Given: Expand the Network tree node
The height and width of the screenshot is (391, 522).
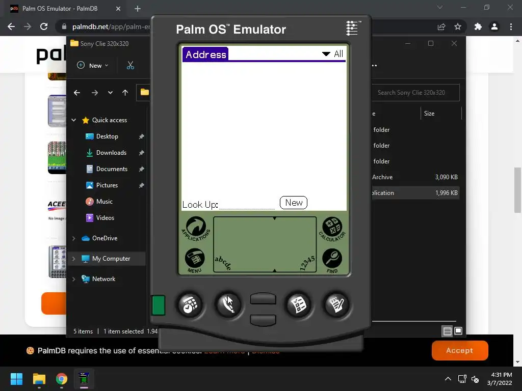Looking at the screenshot, I should point(73,279).
